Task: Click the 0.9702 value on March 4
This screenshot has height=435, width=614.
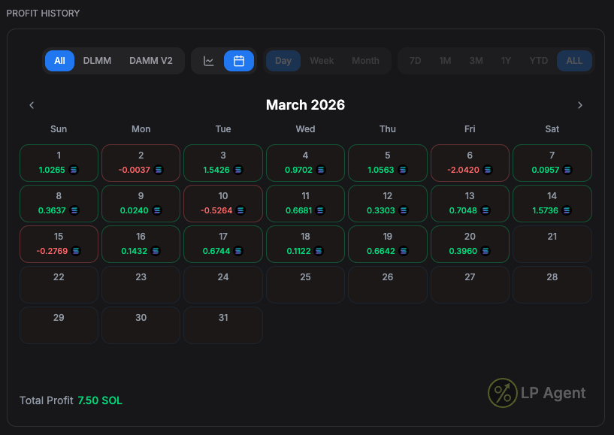Action: tap(298, 170)
